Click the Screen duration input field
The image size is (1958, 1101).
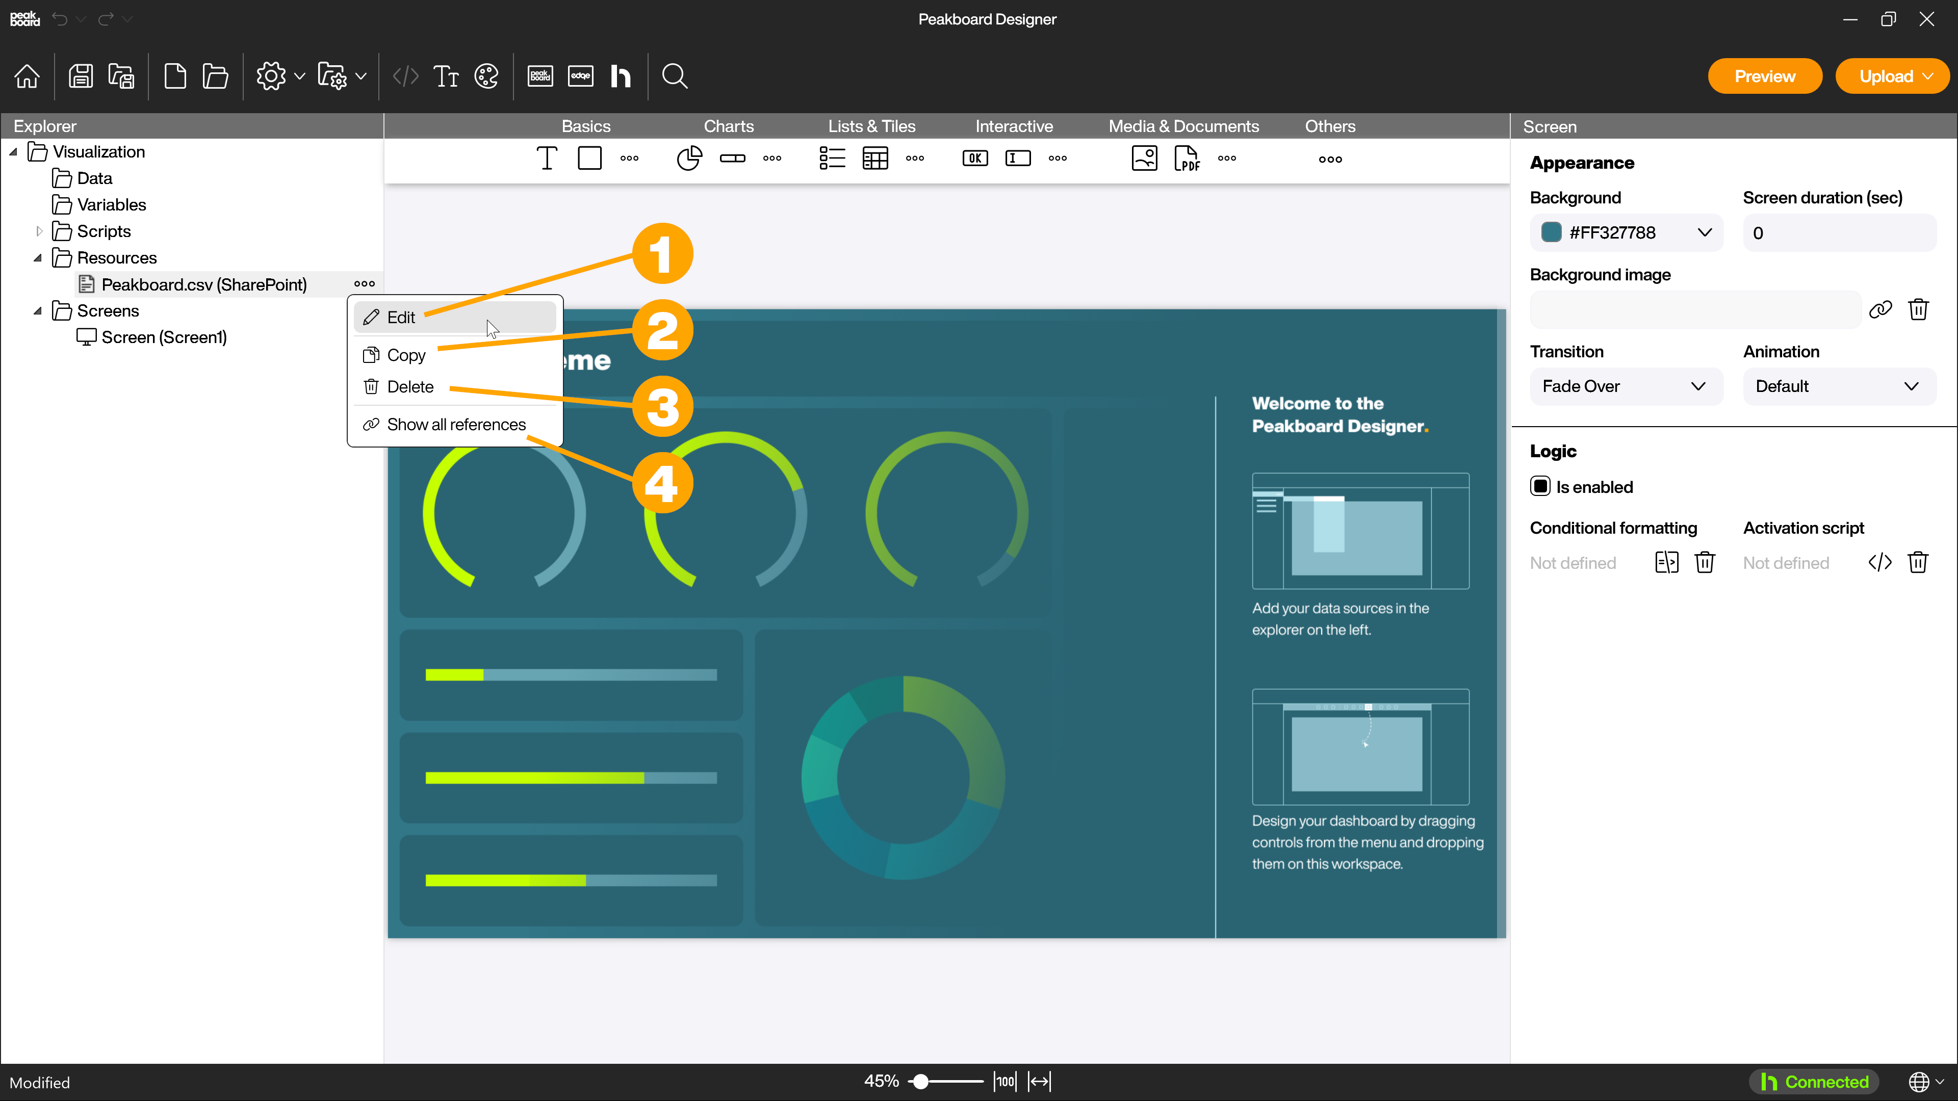pyautogui.click(x=1839, y=232)
